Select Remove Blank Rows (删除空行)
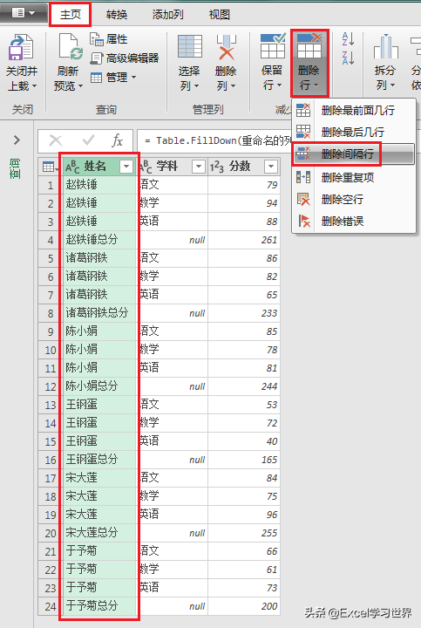 coord(354,199)
